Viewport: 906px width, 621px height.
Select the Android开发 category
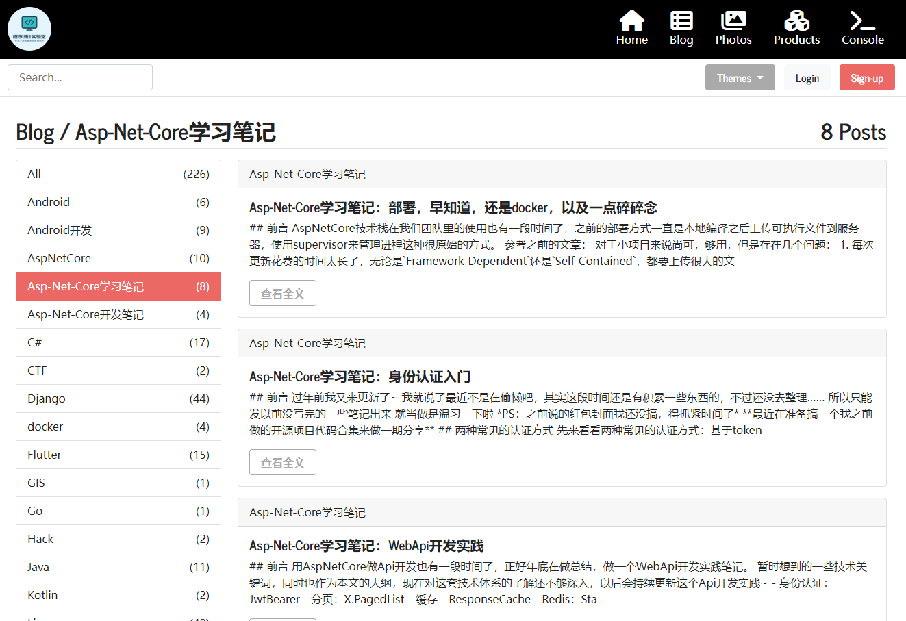coord(118,230)
